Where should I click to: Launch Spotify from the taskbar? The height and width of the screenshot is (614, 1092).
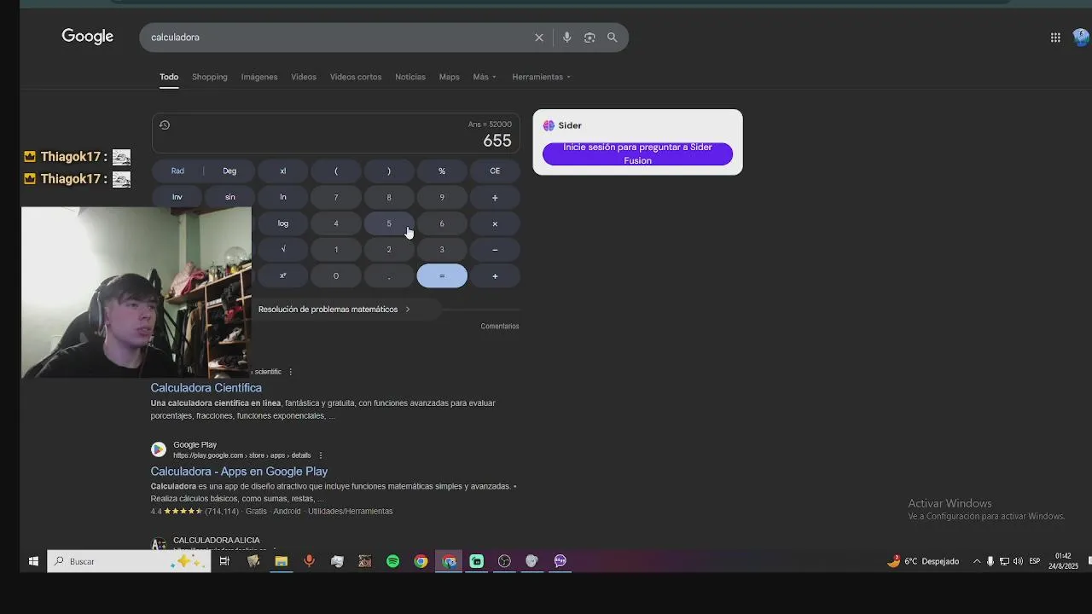[392, 561]
